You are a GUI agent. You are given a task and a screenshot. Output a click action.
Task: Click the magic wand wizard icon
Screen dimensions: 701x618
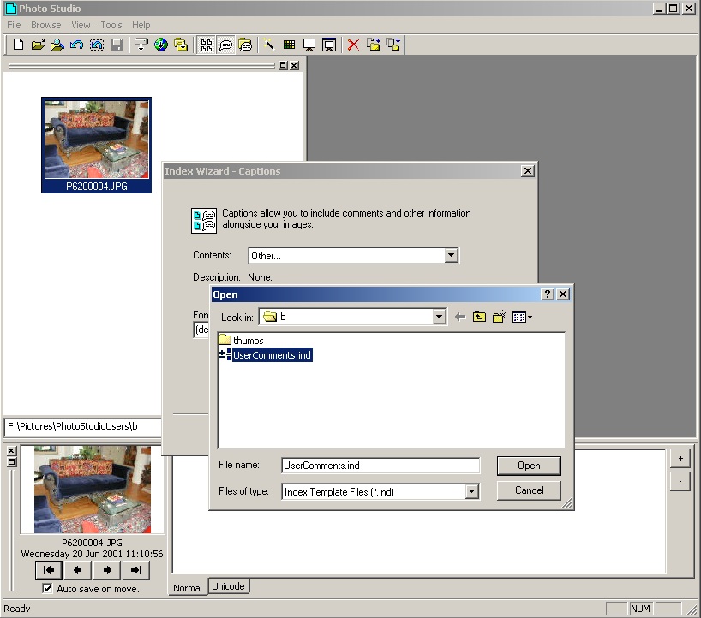click(x=268, y=45)
